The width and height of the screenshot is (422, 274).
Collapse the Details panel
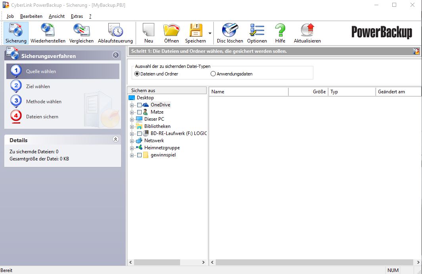(115, 139)
